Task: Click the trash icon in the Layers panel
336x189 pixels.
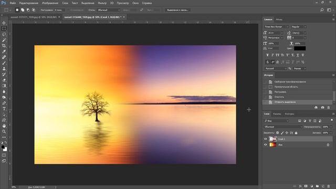Action: coord(329,186)
